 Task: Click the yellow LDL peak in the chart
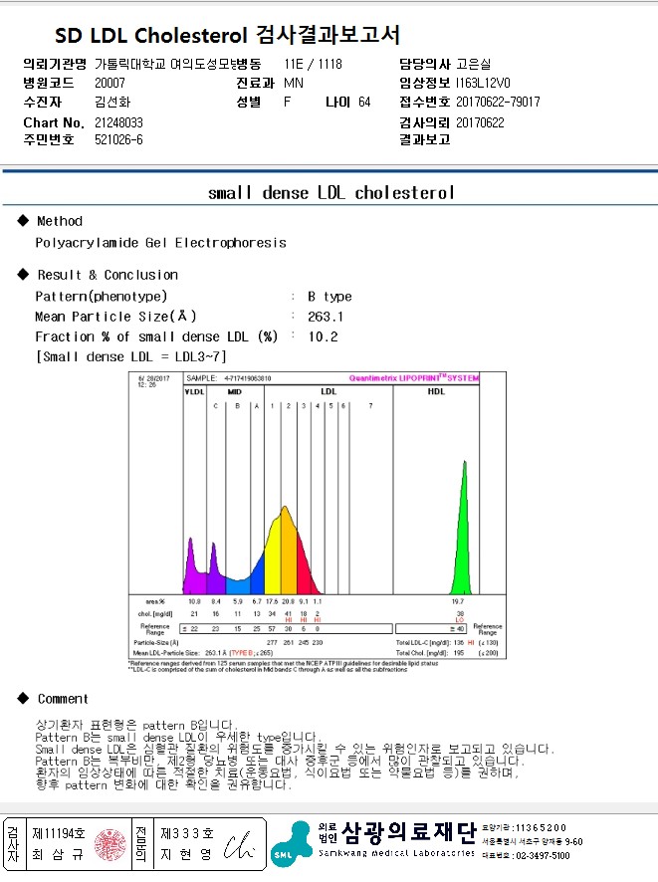[274, 556]
